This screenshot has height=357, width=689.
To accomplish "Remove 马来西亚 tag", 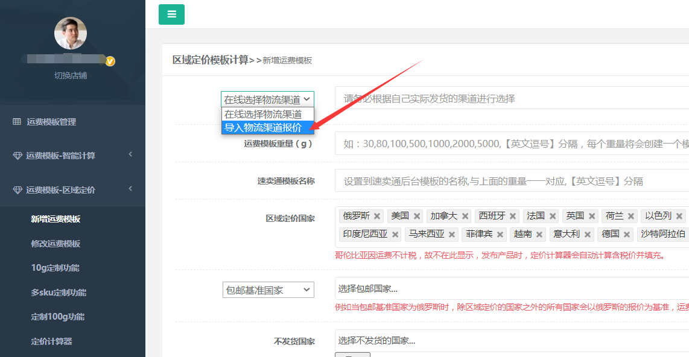I will click(452, 235).
